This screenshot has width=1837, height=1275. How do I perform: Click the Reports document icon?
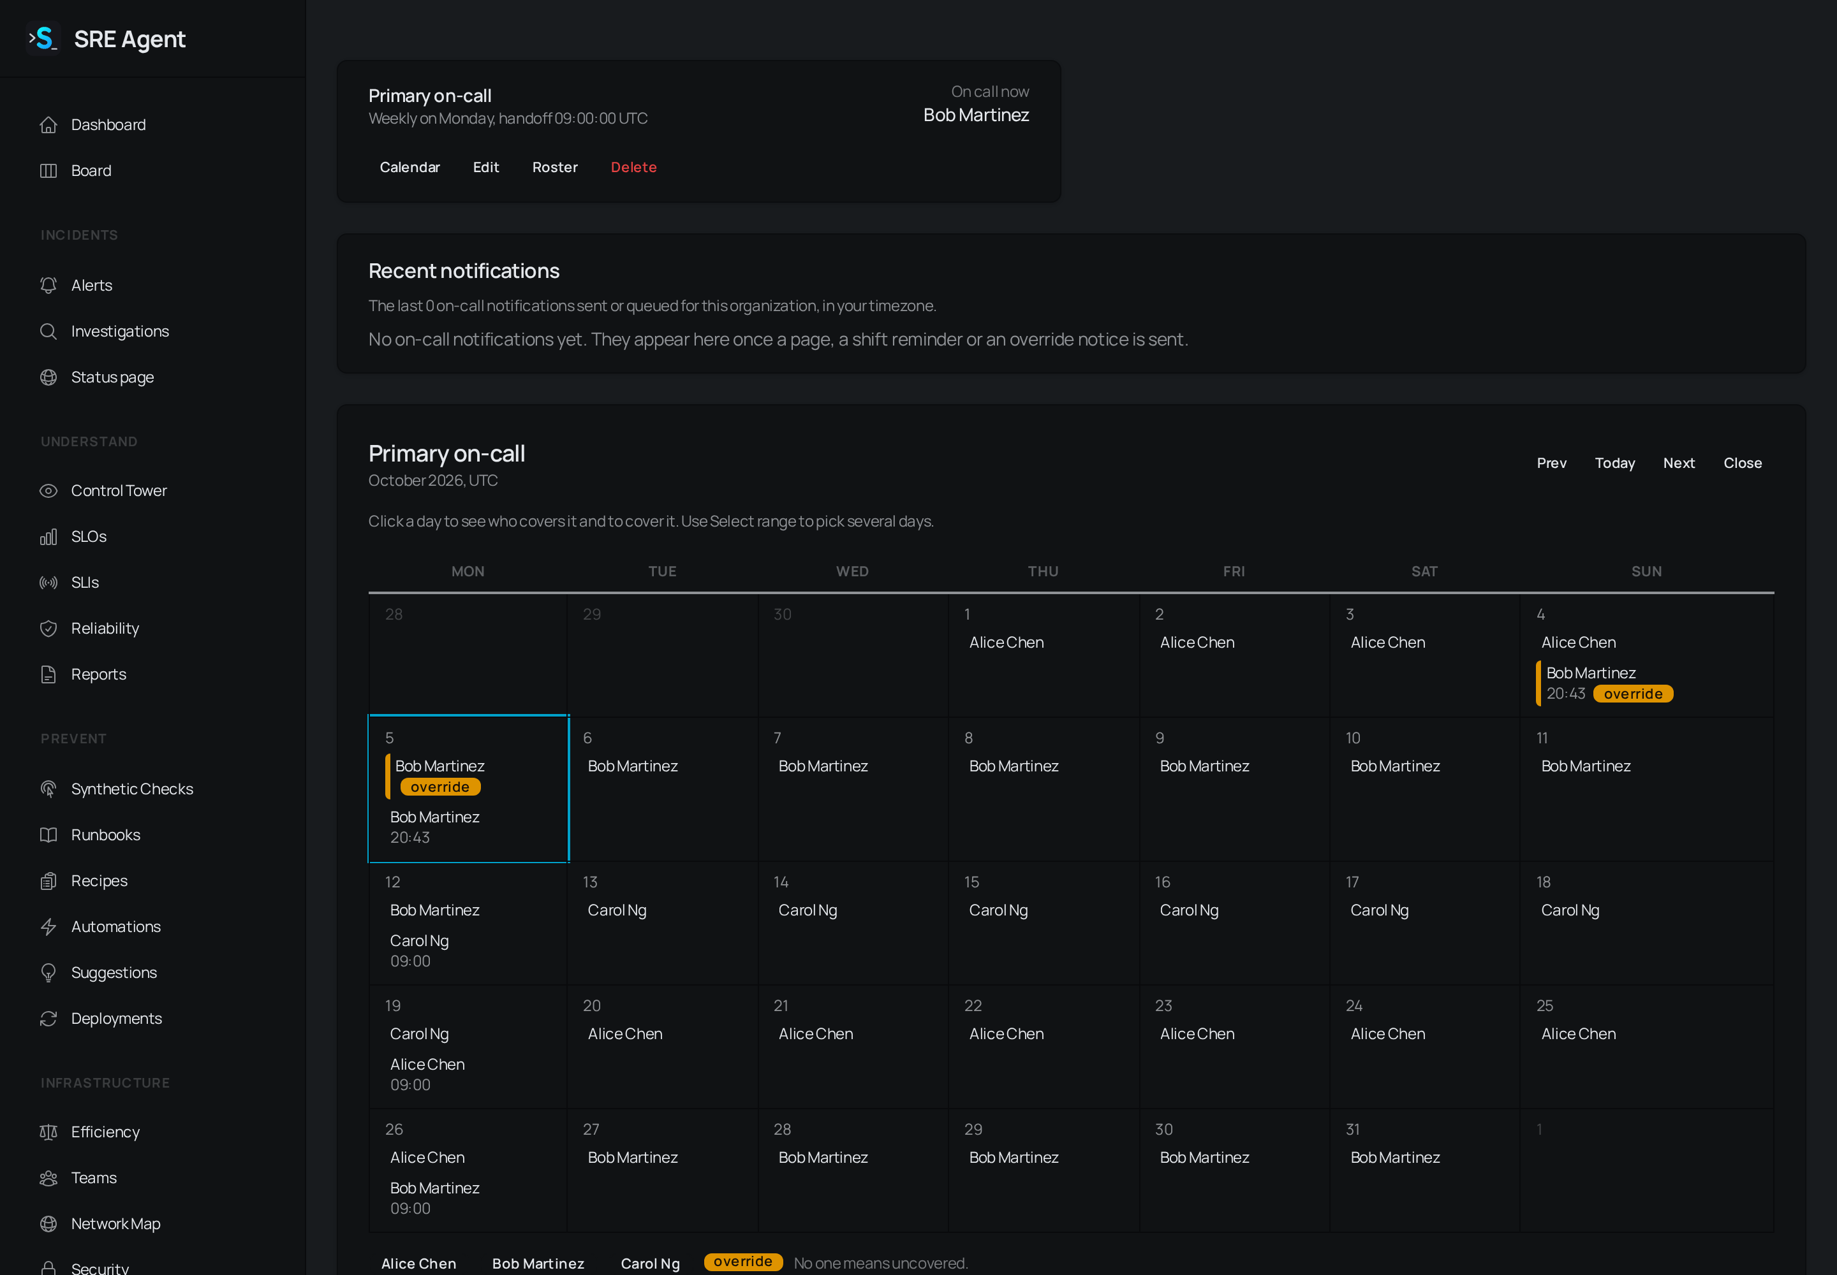click(x=48, y=674)
